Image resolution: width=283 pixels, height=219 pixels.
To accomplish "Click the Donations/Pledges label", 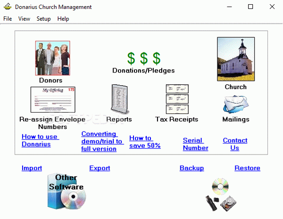I will pos(143,71).
